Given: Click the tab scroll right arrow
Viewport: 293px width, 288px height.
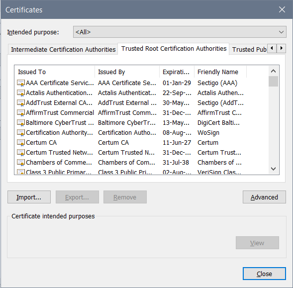Looking at the screenshot, I should 281,48.
